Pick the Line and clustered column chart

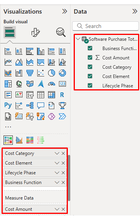[x=62, y=62]
